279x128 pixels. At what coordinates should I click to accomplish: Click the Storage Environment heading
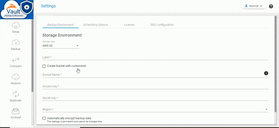tap(62, 35)
